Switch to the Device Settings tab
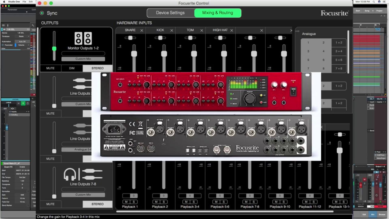The image size is (389, 219). click(x=170, y=13)
